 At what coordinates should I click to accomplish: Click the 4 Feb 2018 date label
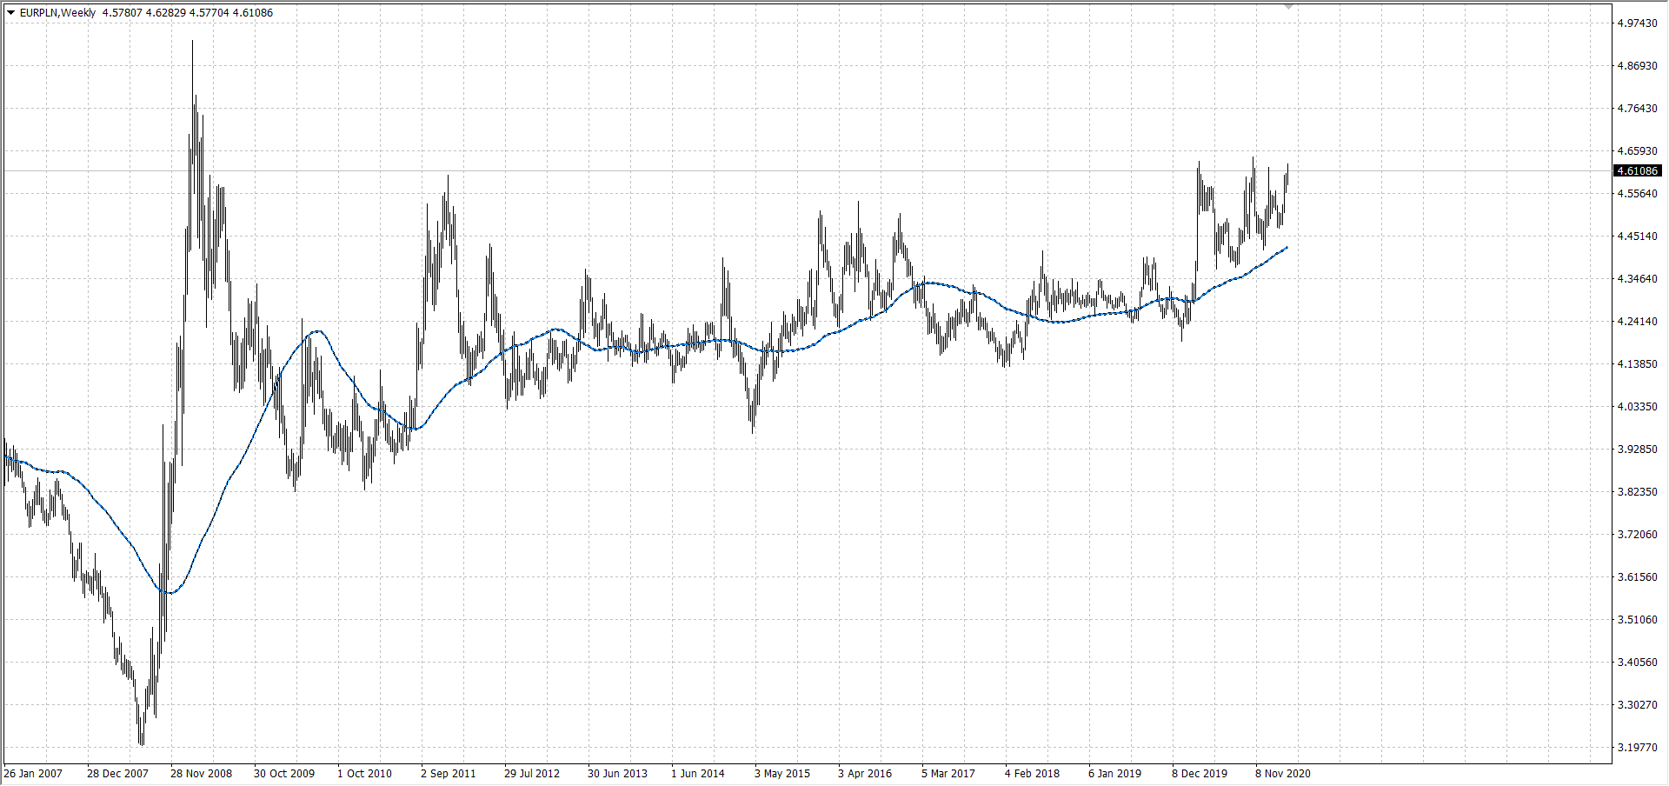click(x=1032, y=774)
